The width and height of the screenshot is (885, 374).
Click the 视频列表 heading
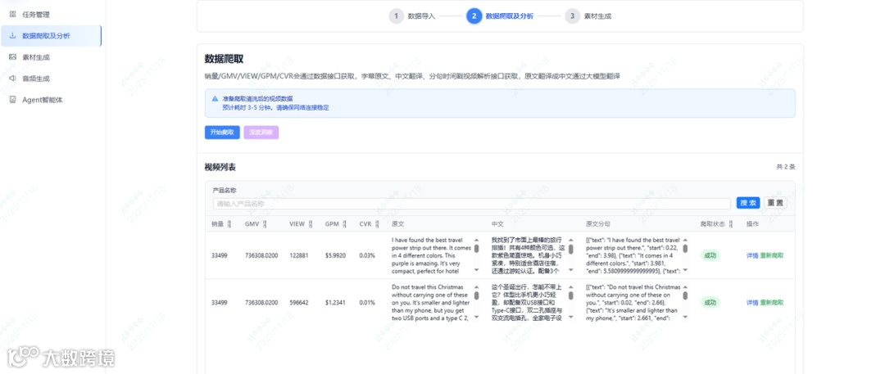point(220,167)
